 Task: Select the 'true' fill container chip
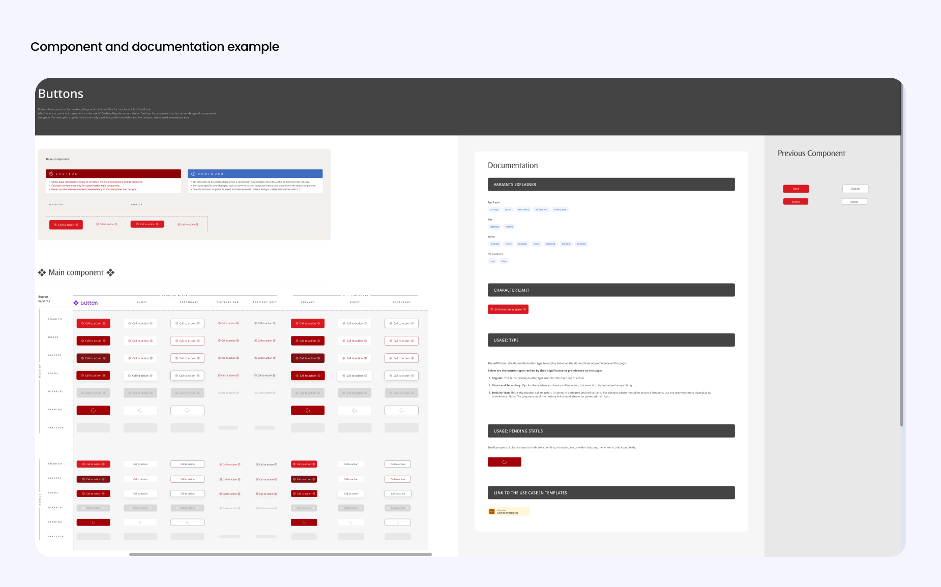(492, 261)
